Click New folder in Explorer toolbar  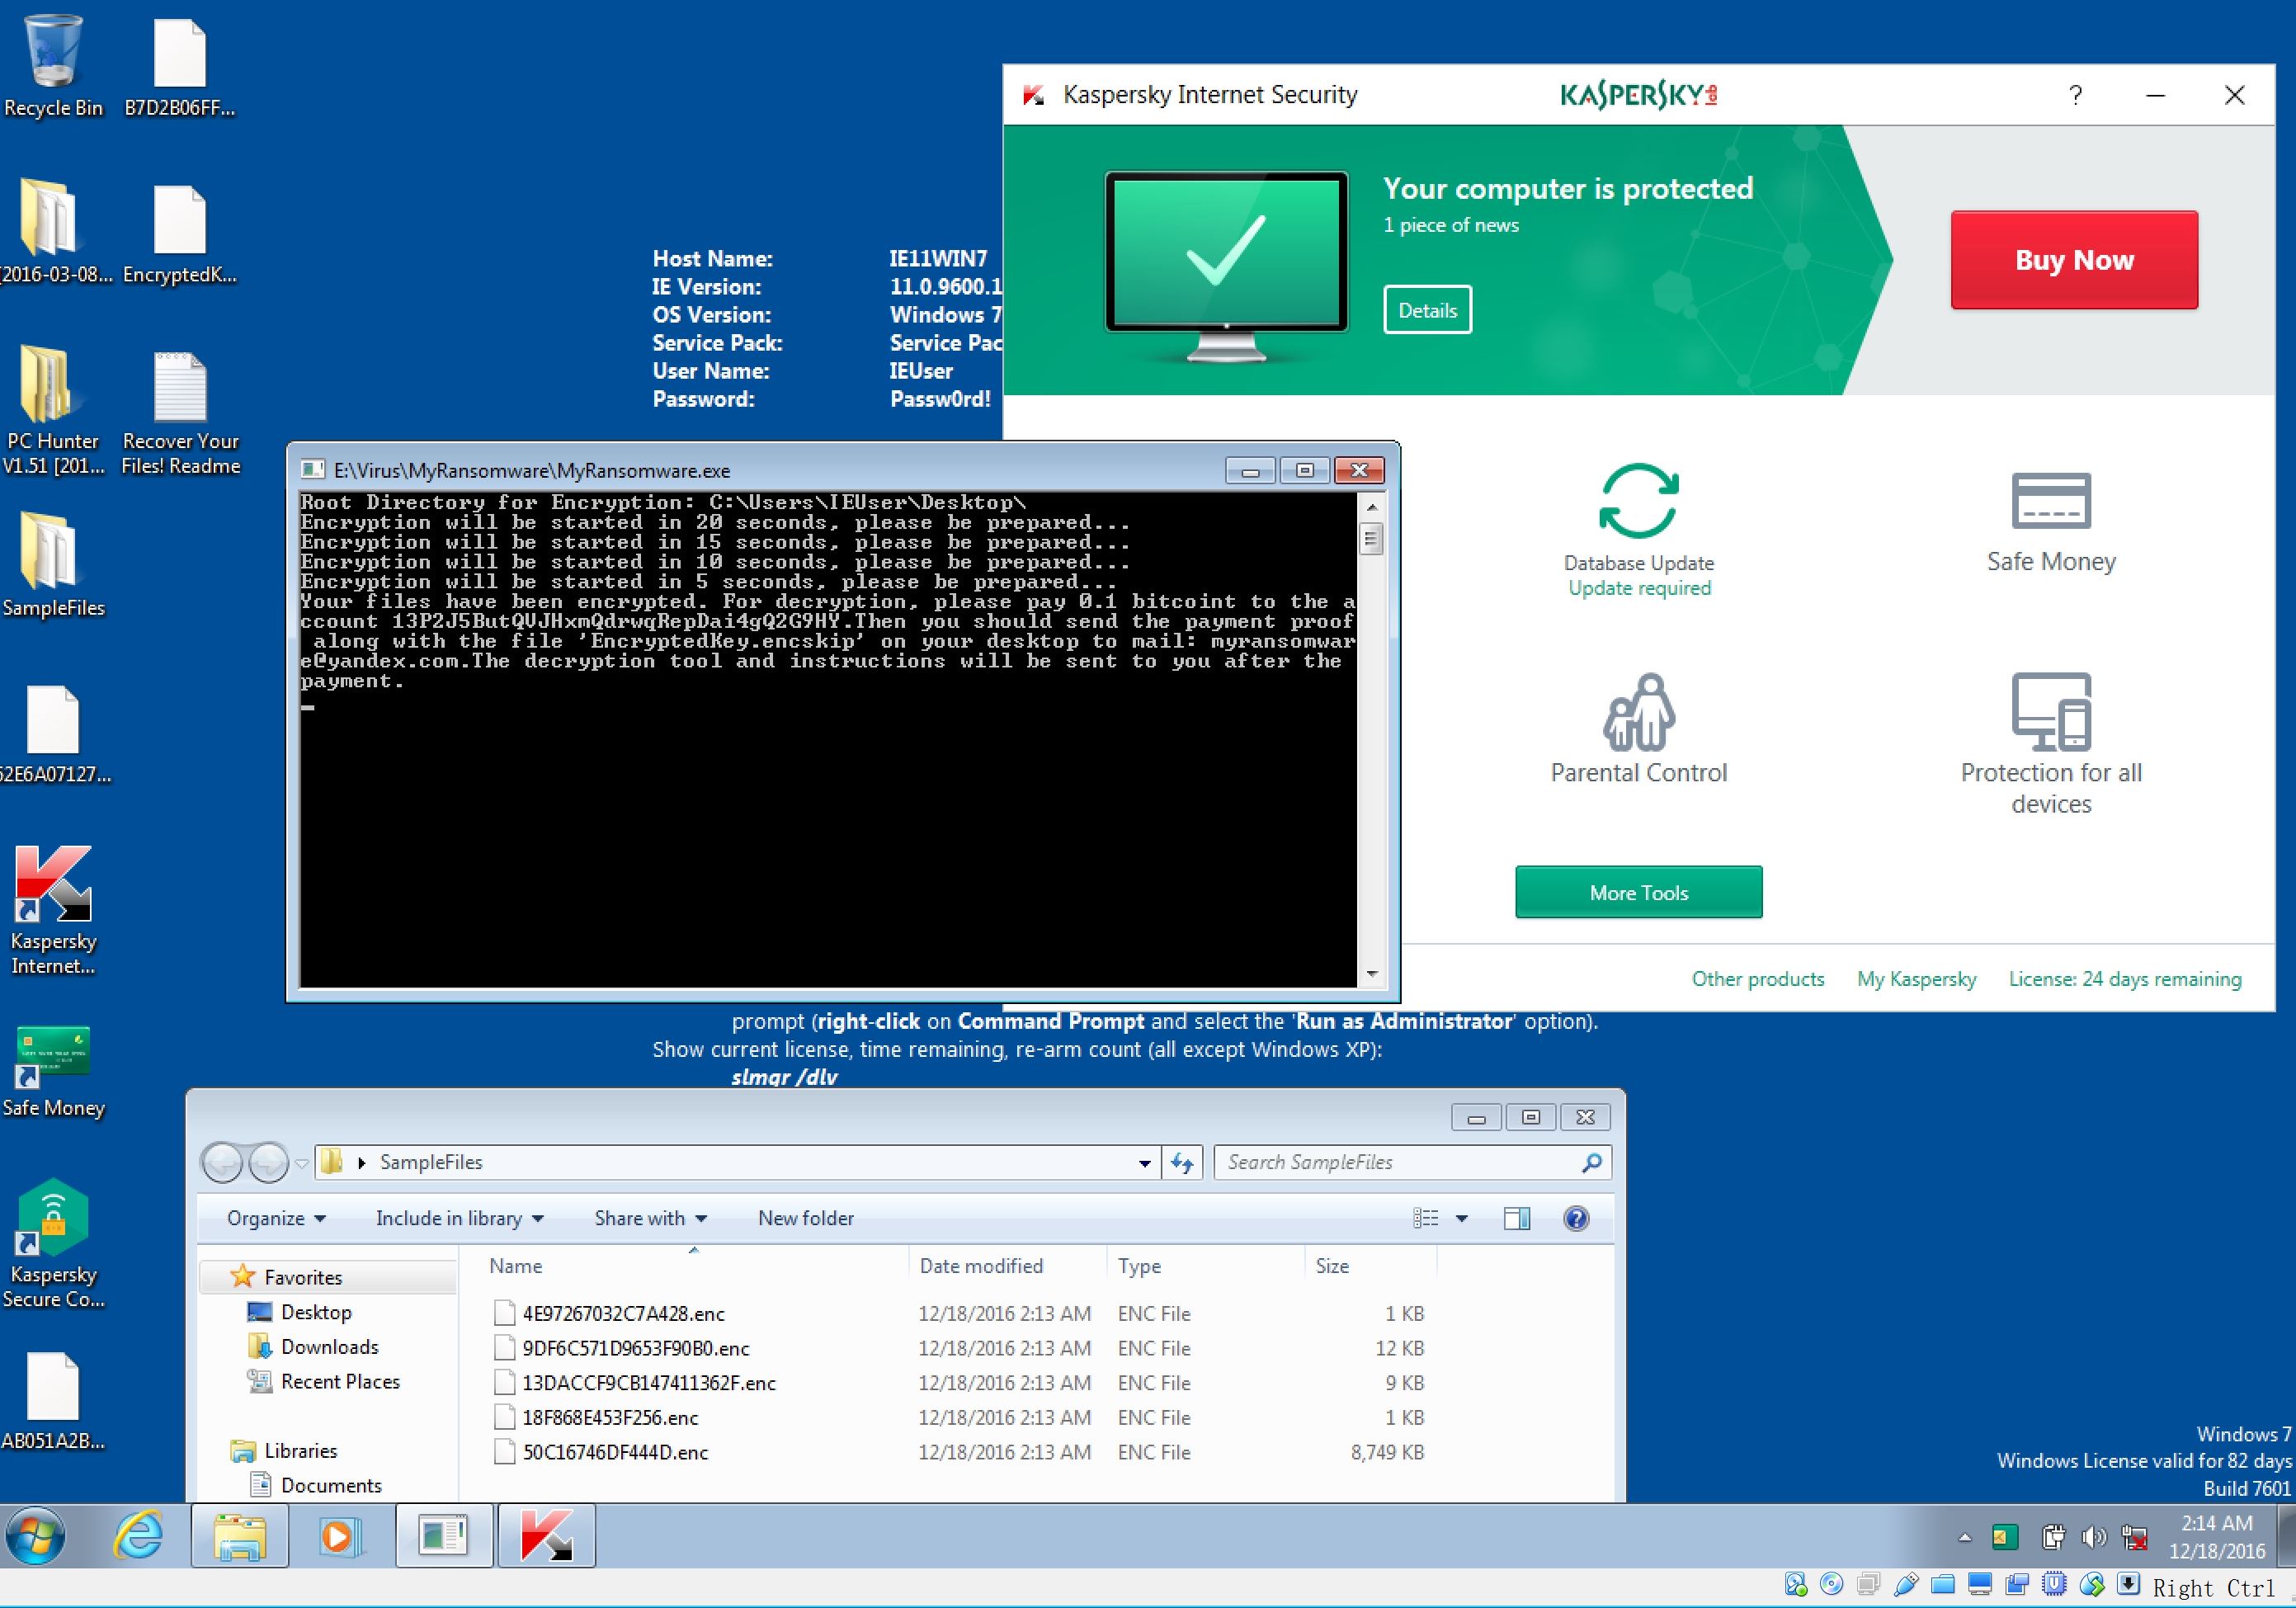tap(805, 1218)
